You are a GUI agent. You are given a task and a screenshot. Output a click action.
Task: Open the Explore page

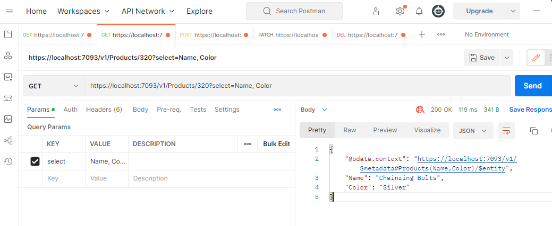[199, 11]
